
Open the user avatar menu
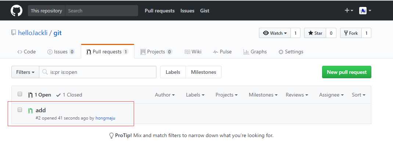365,11
